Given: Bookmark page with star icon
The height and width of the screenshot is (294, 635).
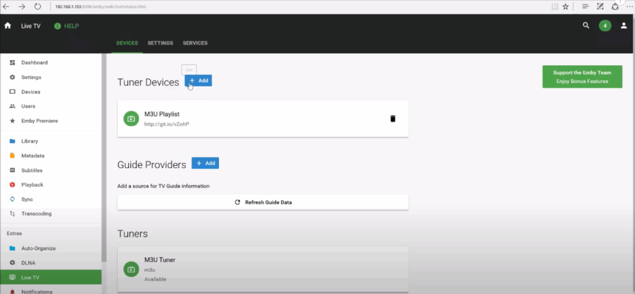Looking at the screenshot, I should click(565, 6).
